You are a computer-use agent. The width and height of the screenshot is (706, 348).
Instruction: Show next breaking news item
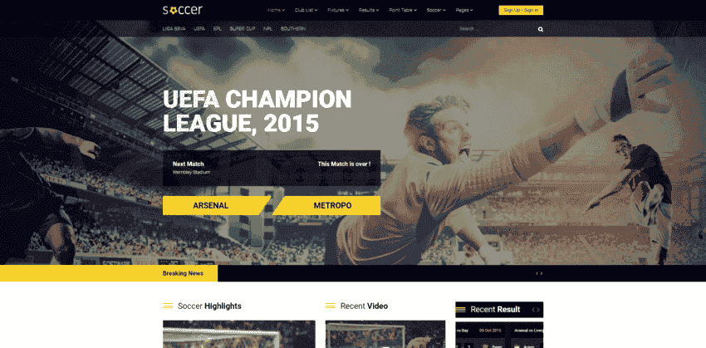[542, 273]
